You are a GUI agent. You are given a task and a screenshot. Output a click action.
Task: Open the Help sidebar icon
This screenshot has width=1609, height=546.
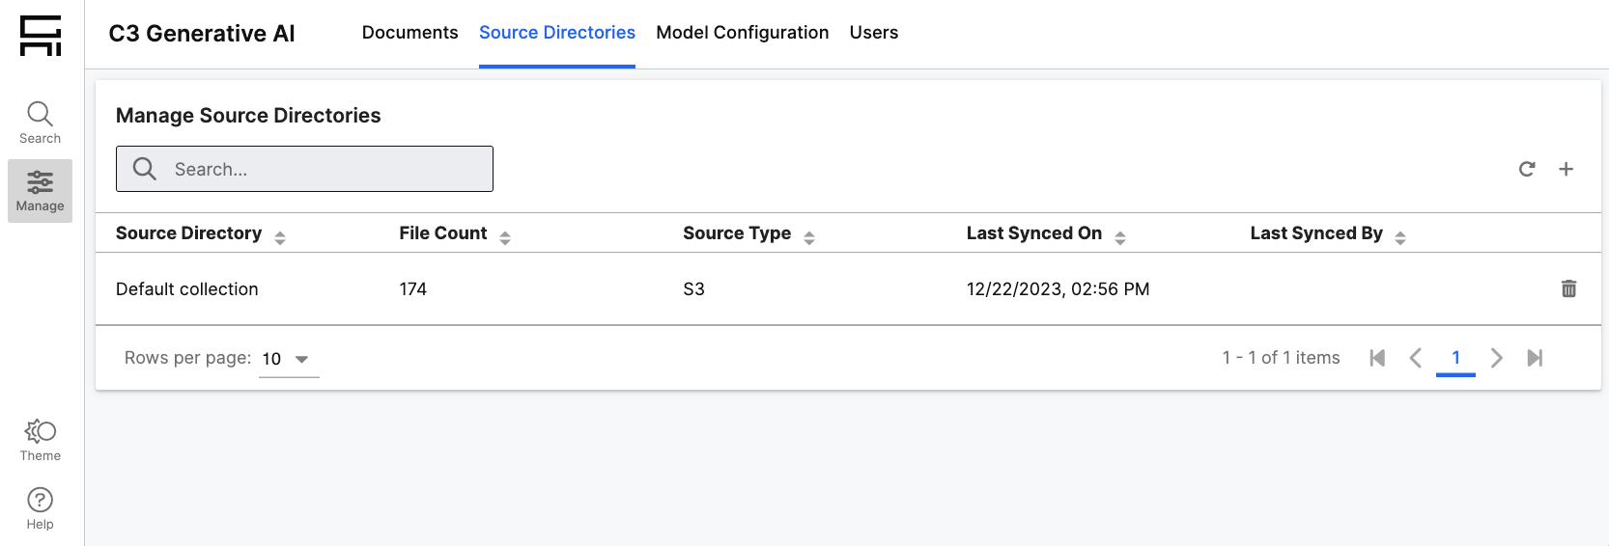40,508
